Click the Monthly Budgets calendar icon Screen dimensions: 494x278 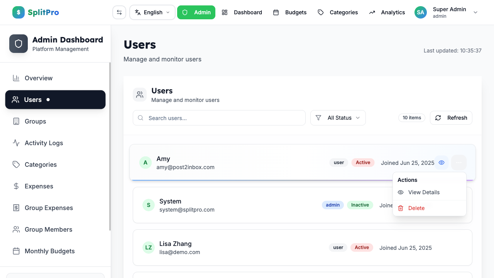tap(16, 251)
